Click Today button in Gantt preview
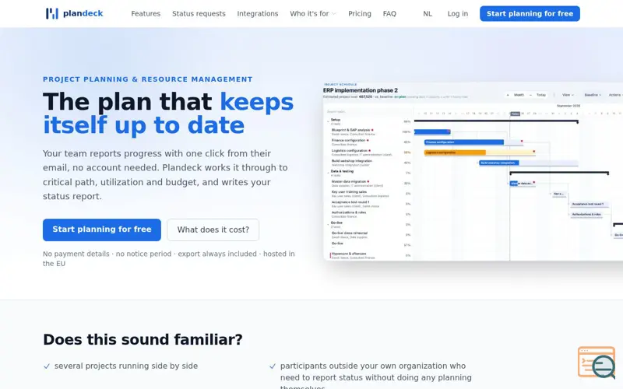623x389 pixels. point(540,95)
